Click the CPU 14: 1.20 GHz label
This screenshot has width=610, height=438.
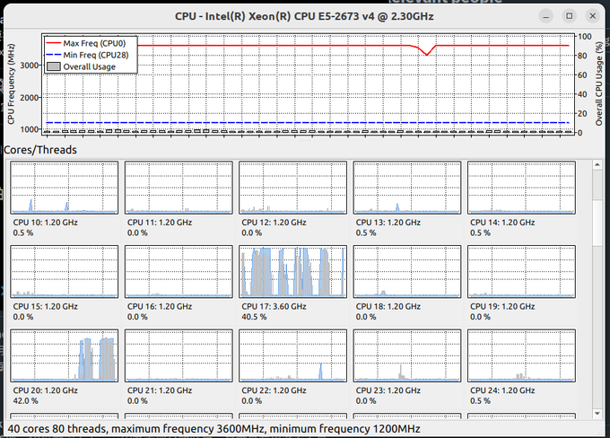(502, 223)
